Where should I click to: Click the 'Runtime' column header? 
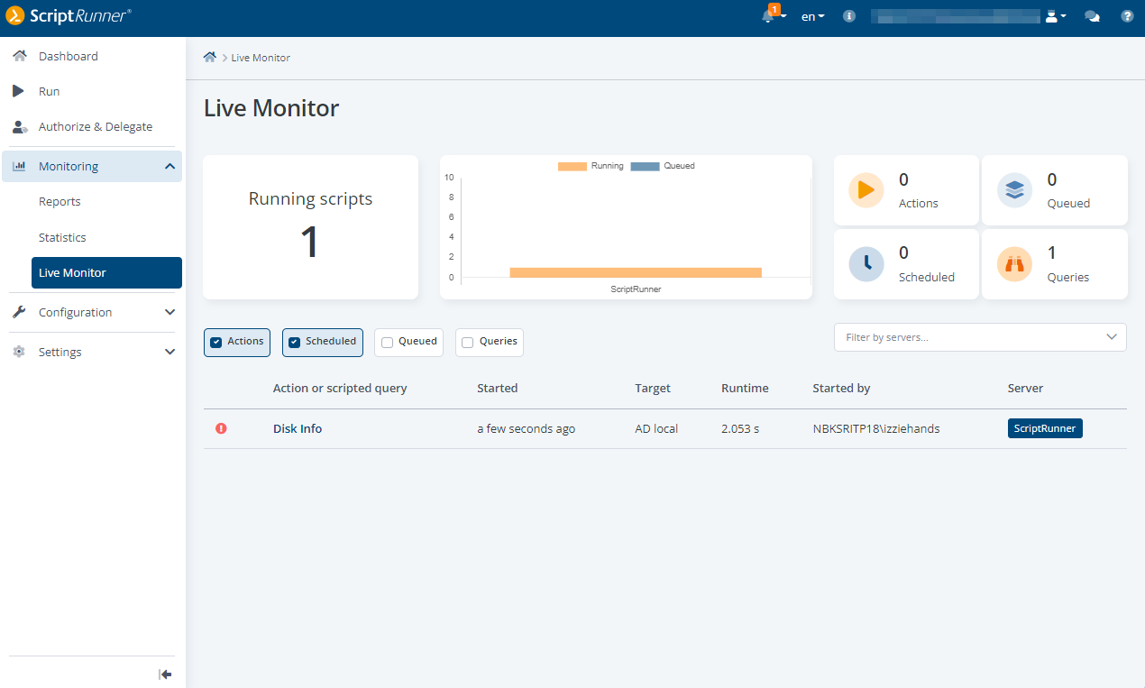coord(745,388)
